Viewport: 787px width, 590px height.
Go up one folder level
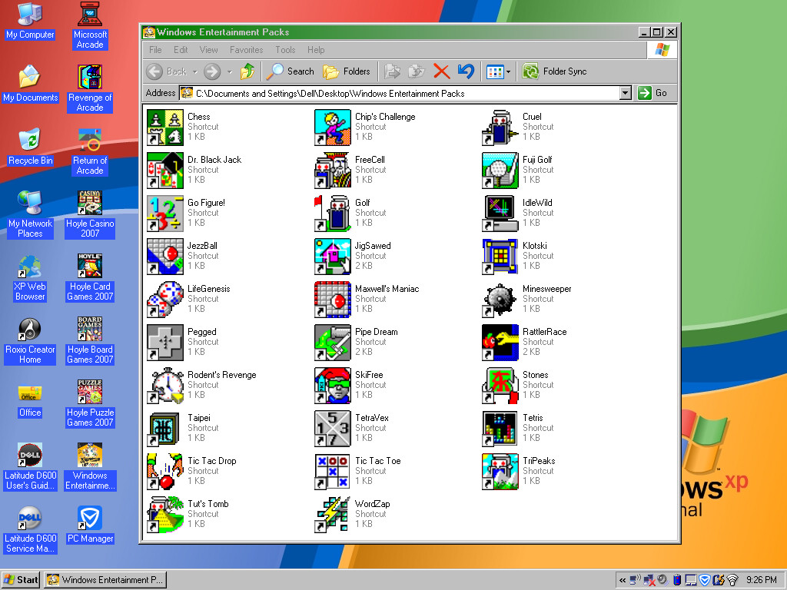coord(247,71)
